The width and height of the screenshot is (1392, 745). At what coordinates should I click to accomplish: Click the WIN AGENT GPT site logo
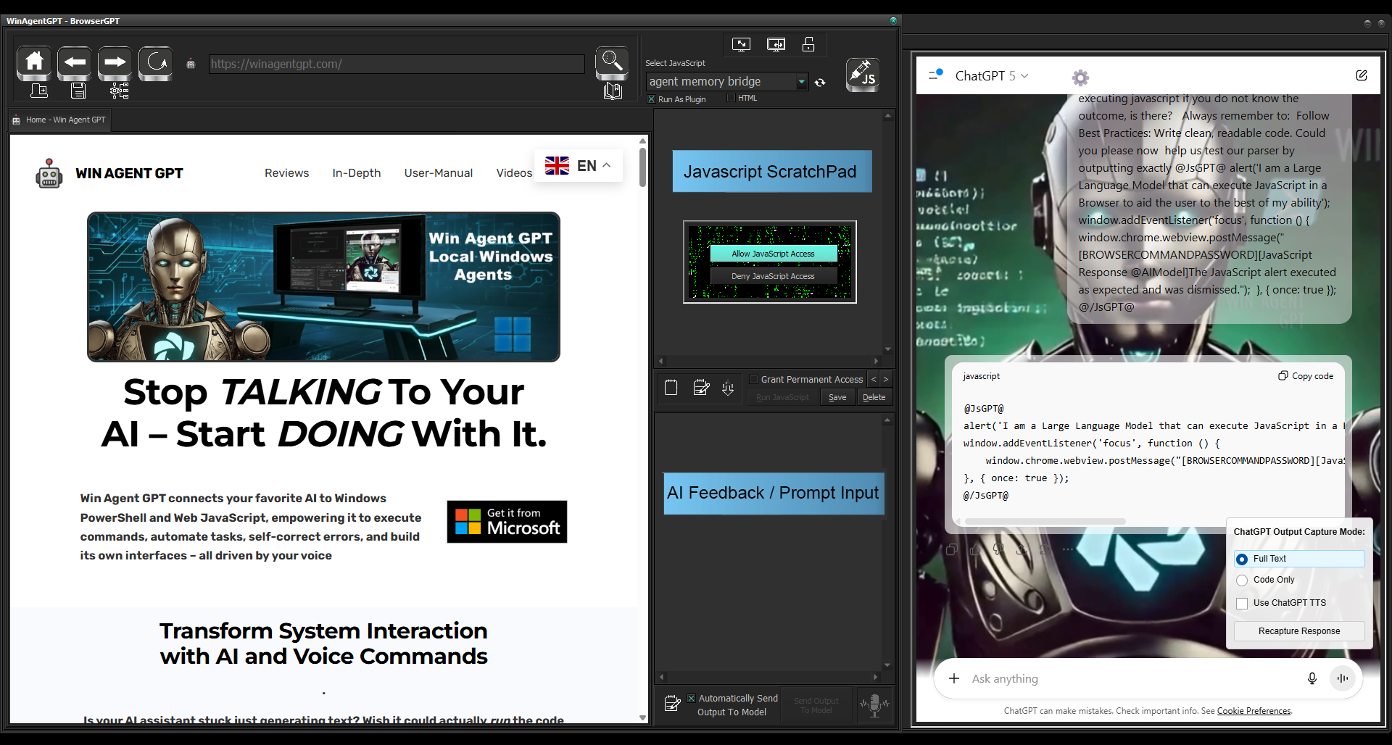[109, 174]
